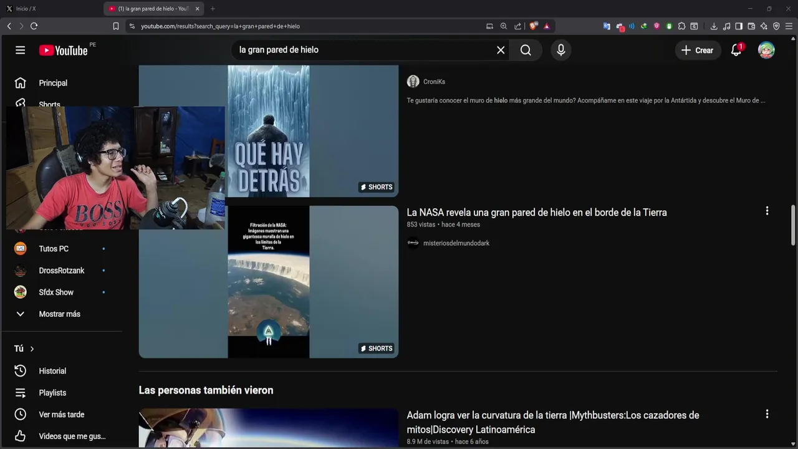Click the Las personas también vieron heading
Screen dimensions: 798x449
[206, 390]
